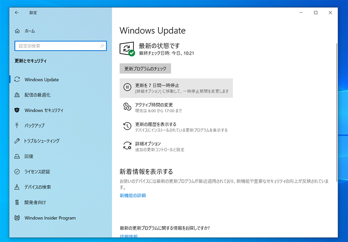348x242 pixels.
Task: Click the バックアップ upload arrow icon
Action: 17,125
